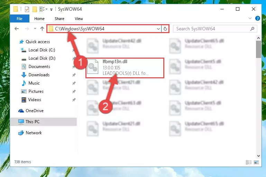Go up one folder level
The height and width of the screenshot is (177, 266).
(x=42, y=29)
